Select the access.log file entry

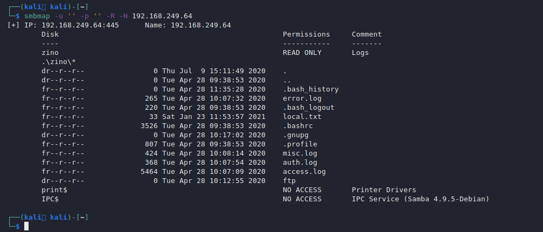coord(304,172)
